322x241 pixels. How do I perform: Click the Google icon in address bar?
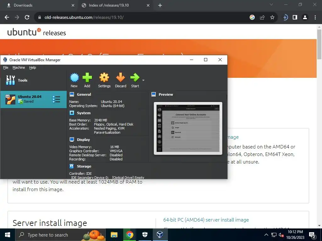pos(252,18)
